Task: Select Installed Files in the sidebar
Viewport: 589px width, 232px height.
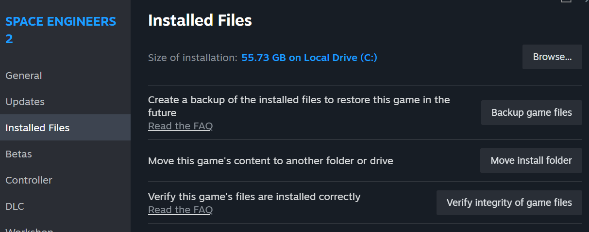Action: click(x=37, y=128)
